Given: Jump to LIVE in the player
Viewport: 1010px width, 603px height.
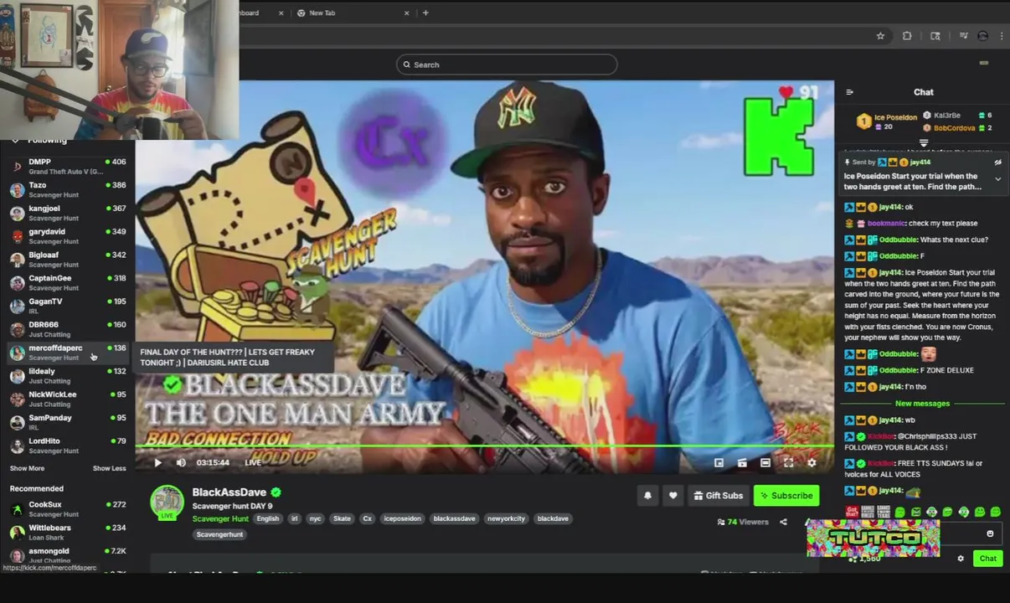Looking at the screenshot, I should pos(253,462).
